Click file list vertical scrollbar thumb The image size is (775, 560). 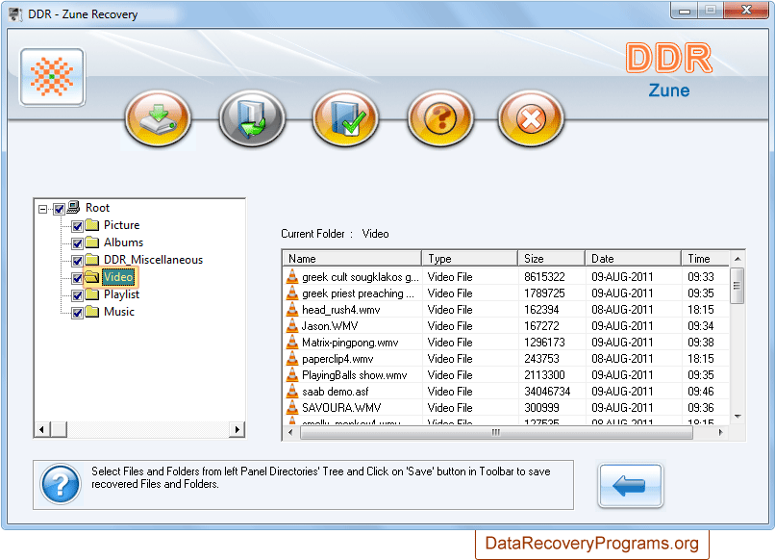coord(737,286)
